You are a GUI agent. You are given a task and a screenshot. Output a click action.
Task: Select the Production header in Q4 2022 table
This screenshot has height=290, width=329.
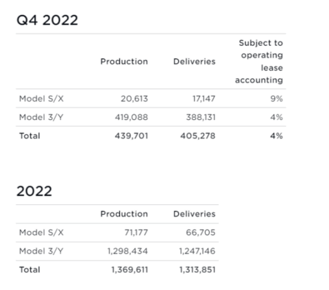click(124, 62)
